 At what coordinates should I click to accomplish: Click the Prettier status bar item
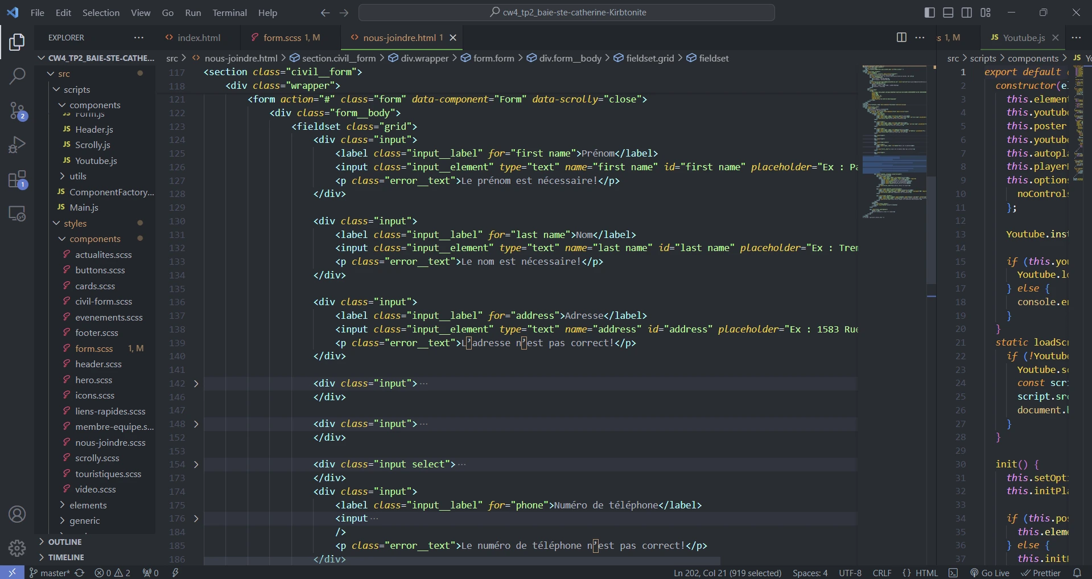pyautogui.click(x=1041, y=573)
